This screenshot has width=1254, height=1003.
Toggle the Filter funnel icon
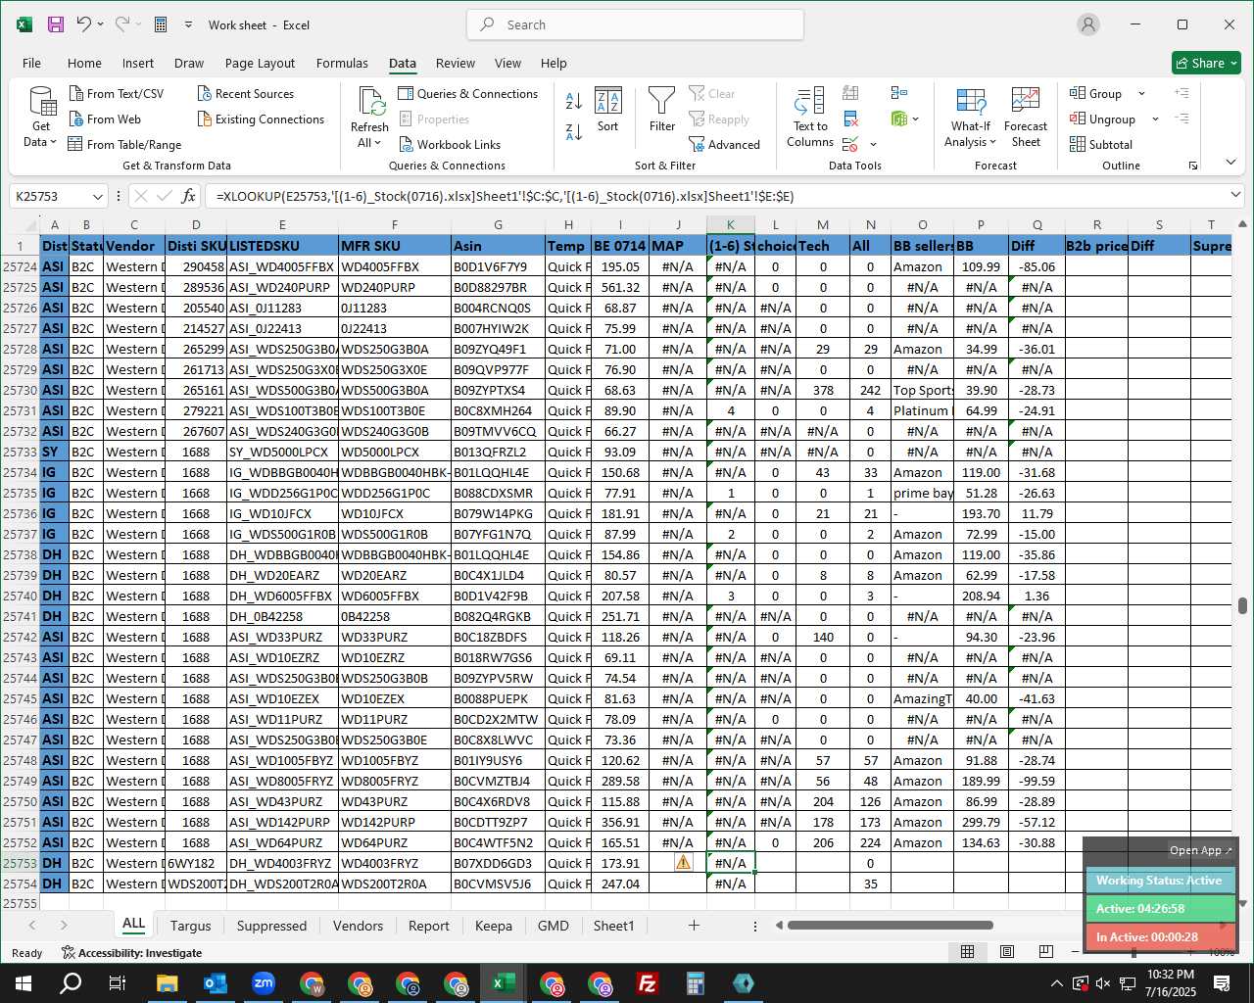pyautogui.click(x=662, y=101)
